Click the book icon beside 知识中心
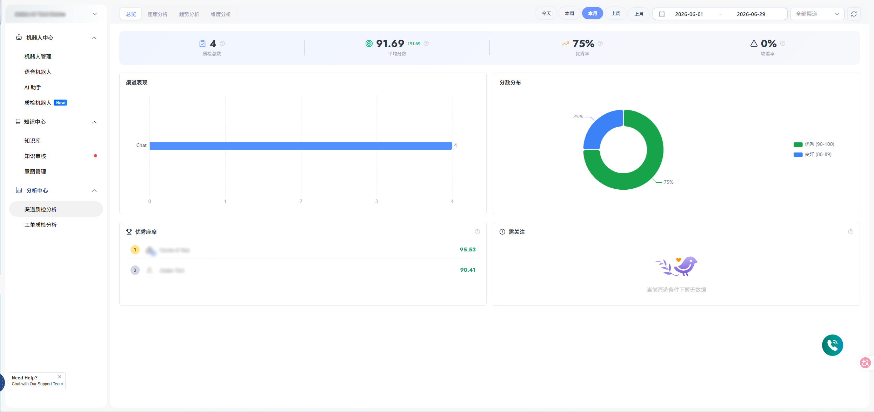 click(18, 122)
